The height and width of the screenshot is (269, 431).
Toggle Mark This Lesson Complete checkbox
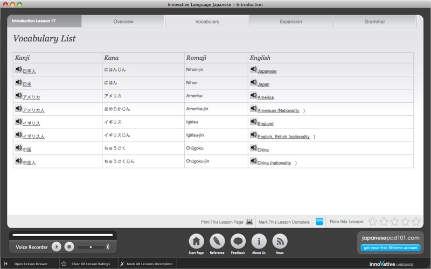coord(319,222)
